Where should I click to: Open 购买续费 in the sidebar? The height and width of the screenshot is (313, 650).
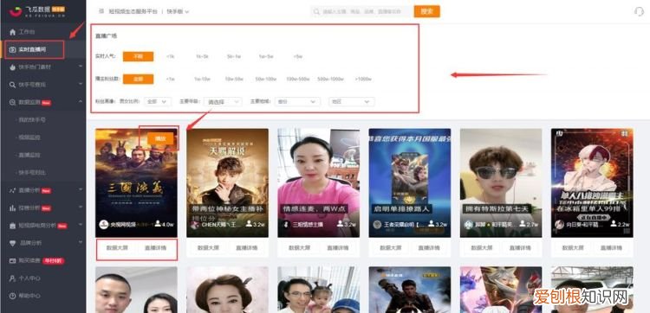click(x=29, y=261)
